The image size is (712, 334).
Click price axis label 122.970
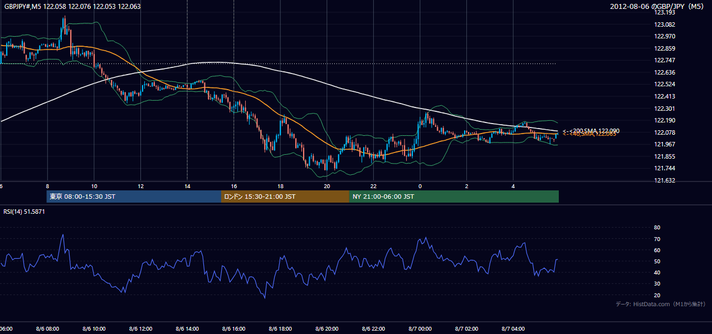pos(664,36)
